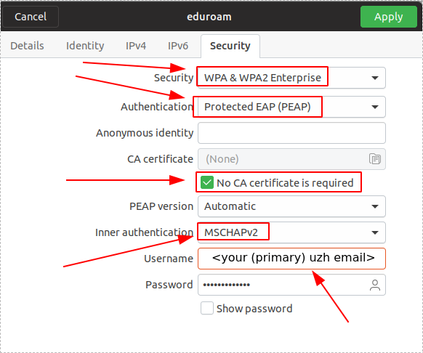Uncheck No CA certificate is required
Image resolution: width=423 pixels, height=353 pixels.
click(x=207, y=182)
